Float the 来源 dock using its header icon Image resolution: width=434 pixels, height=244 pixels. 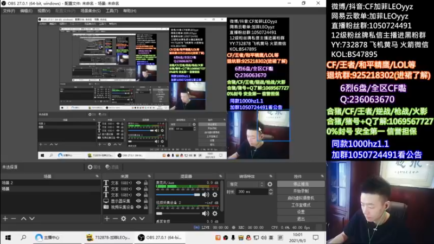149,176
